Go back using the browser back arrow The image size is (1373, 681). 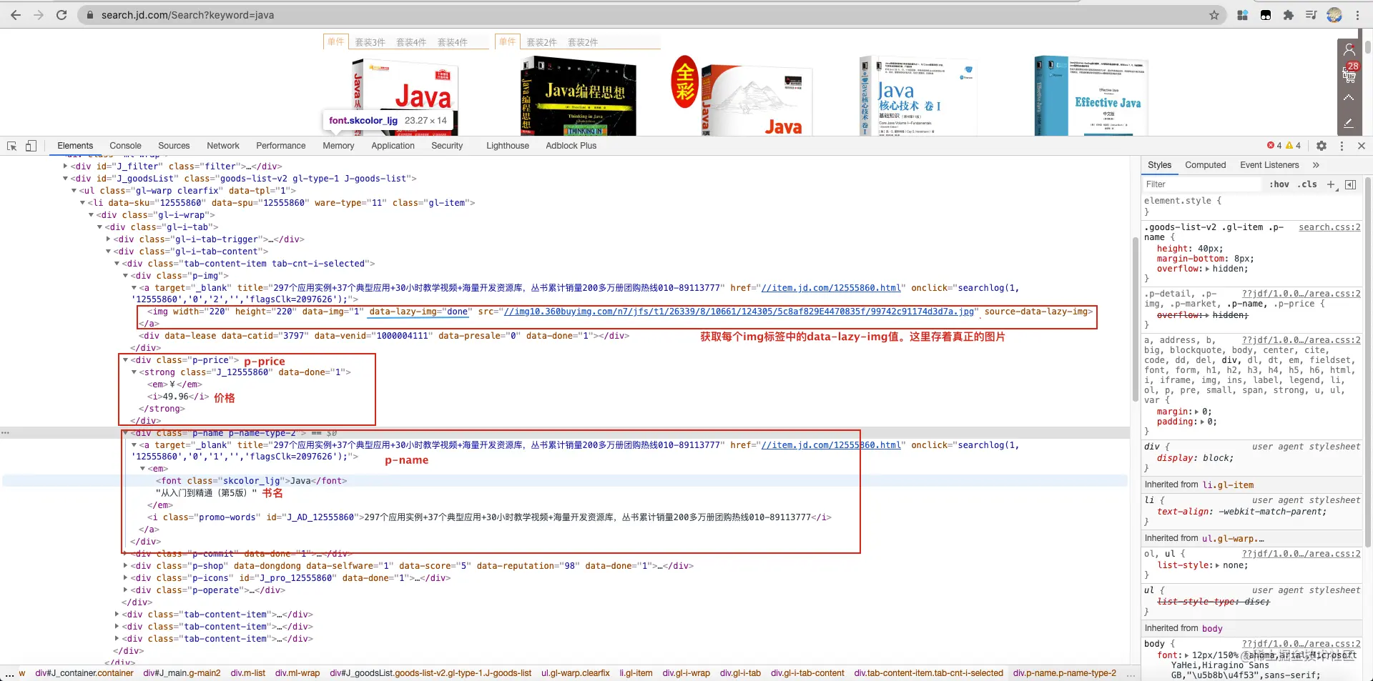[x=16, y=15]
